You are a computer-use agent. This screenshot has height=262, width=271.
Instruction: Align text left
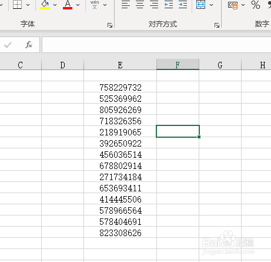126,4
